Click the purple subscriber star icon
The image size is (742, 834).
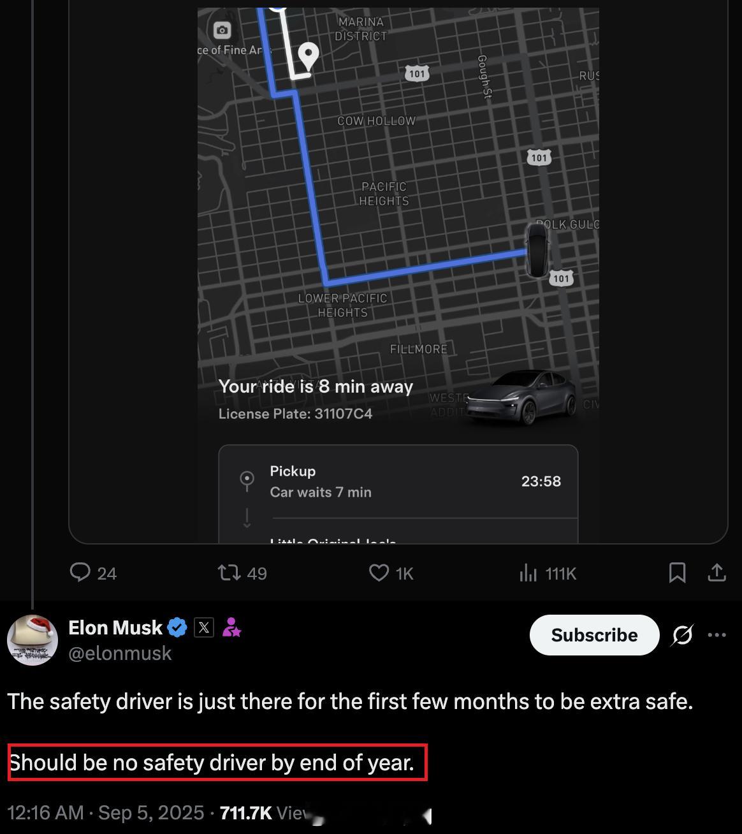pyautogui.click(x=231, y=628)
